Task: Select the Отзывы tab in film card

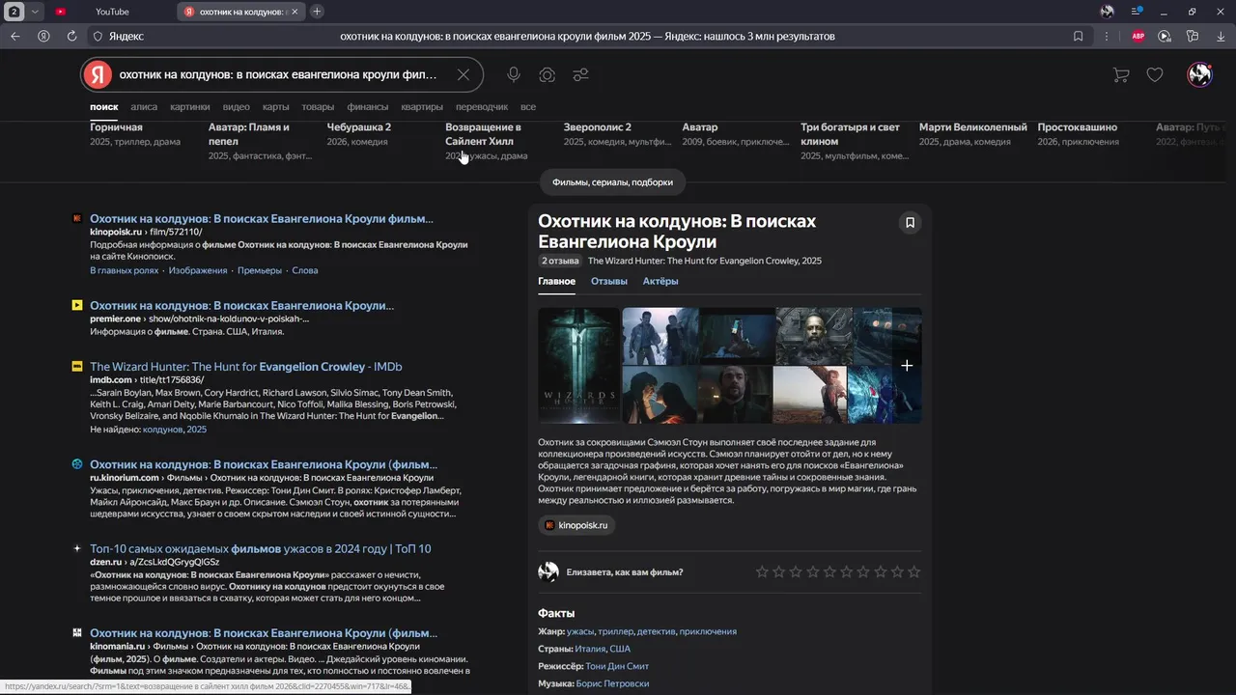Action: pos(609,281)
